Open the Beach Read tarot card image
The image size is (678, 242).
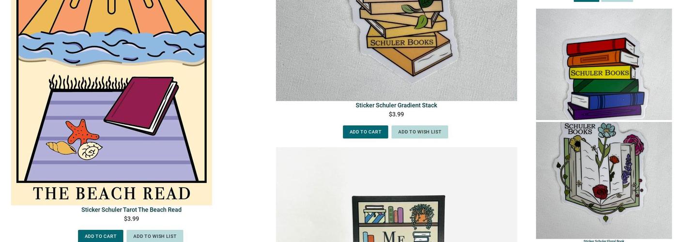point(111,103)
